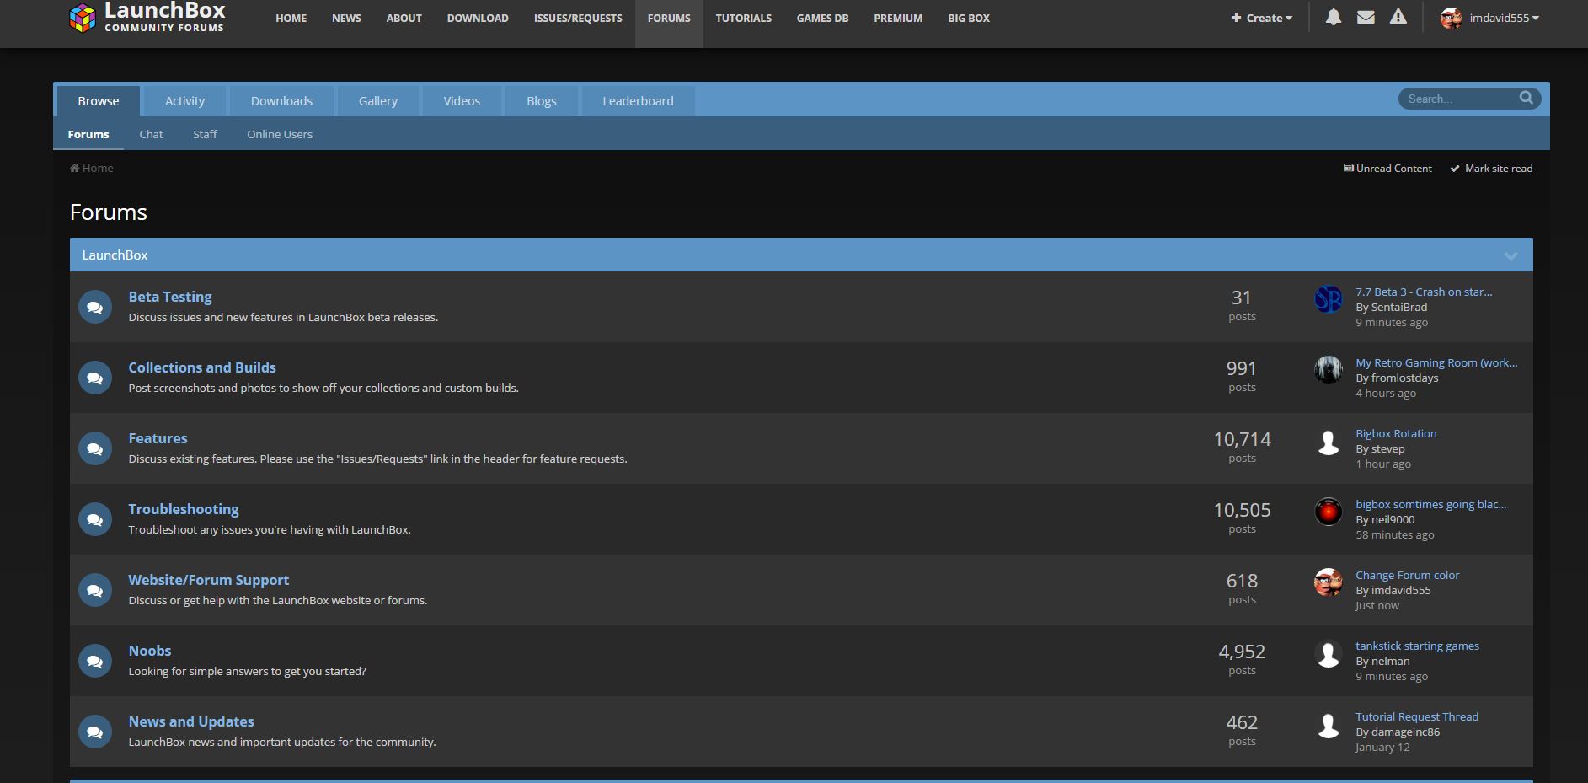
Task: Switch to the Blogs tab
Action: tap(542, 101)
